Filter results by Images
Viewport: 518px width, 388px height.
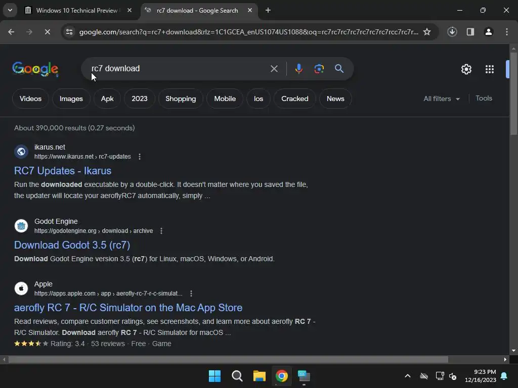[71, 99]
